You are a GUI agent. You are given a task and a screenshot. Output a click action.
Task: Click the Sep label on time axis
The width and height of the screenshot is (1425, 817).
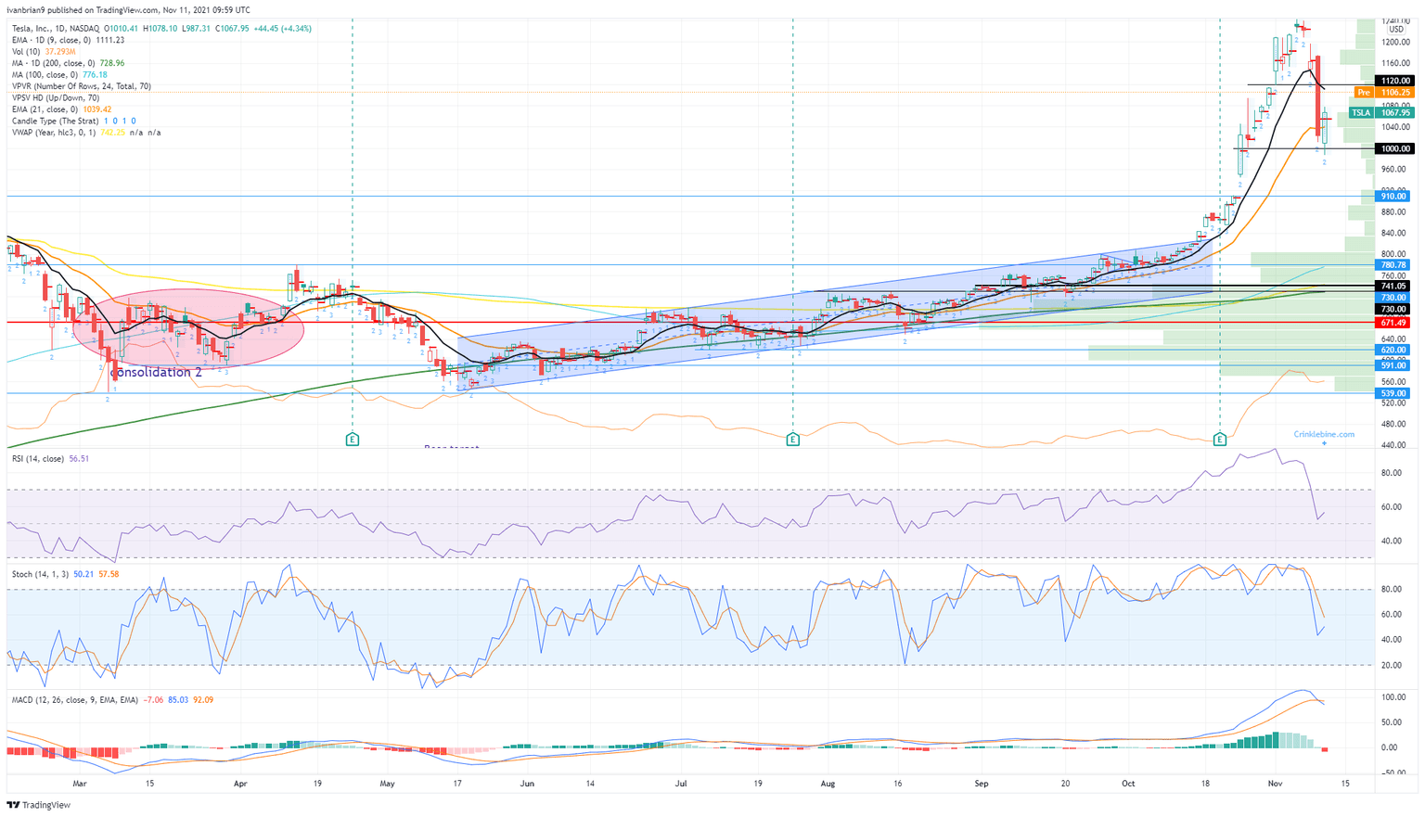(x=982, y=784)
